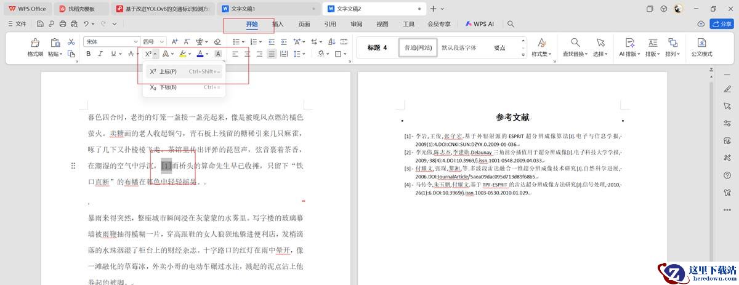Open numbered list dropdown arrow
Viewport: 739px width, 285px height.
pyautogui.click(x=259, y=41)
